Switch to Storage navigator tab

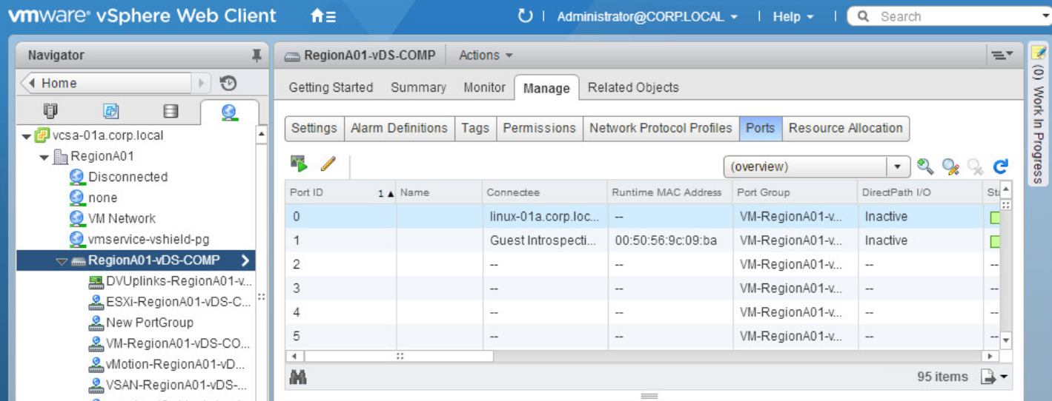[171, 111]
